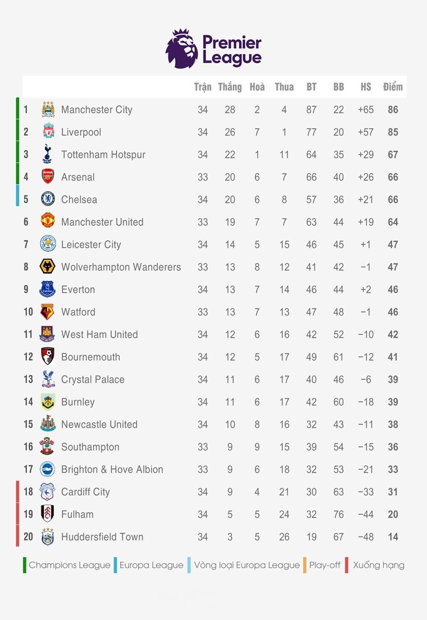Screen dimensions: 427x620
Task: Click the Watford club crest
Action: click(x=48, y=312)
